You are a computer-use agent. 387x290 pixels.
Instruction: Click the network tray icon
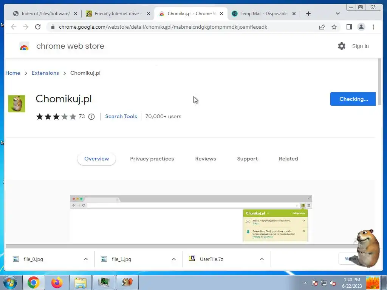(x=324, y=283)
